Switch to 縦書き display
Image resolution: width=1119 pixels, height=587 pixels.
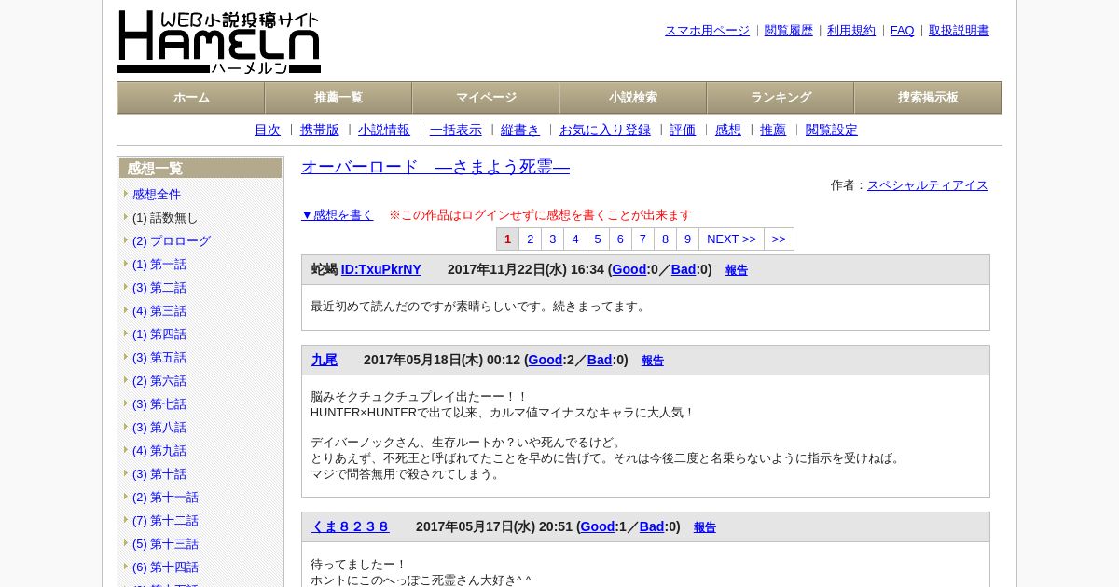(520, 130)
